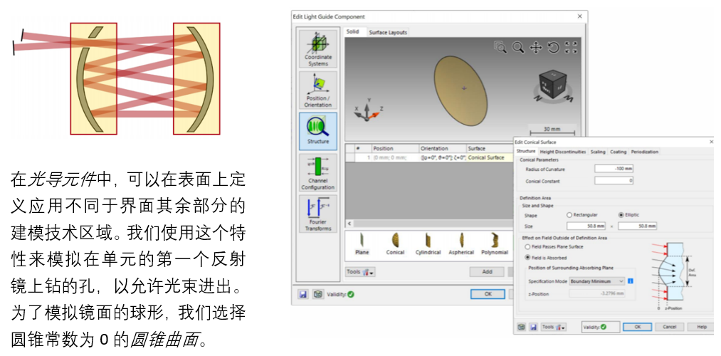
Task: Open the Coordinate Systems page
Action: click(317, 48)
